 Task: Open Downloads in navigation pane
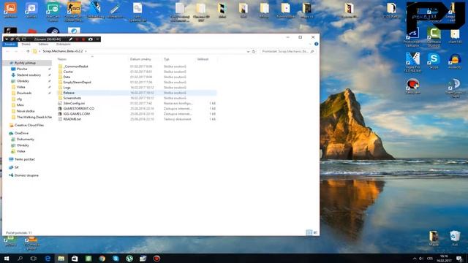point(24,93)
